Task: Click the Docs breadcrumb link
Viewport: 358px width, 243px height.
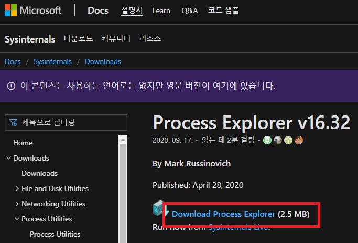Action: pyautogui.click(x=13, y=61)
